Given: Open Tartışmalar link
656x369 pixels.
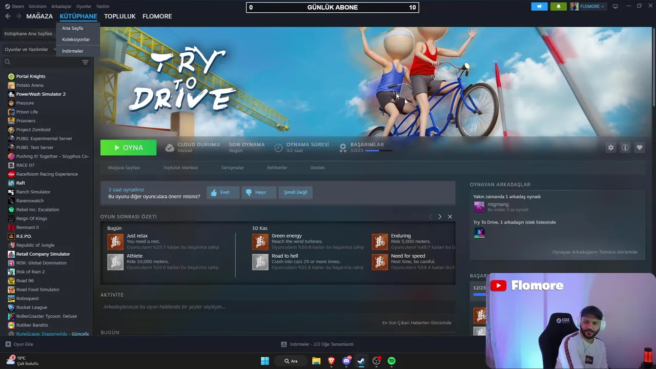Looking at the screenshot, I should [x=232, y=168].
